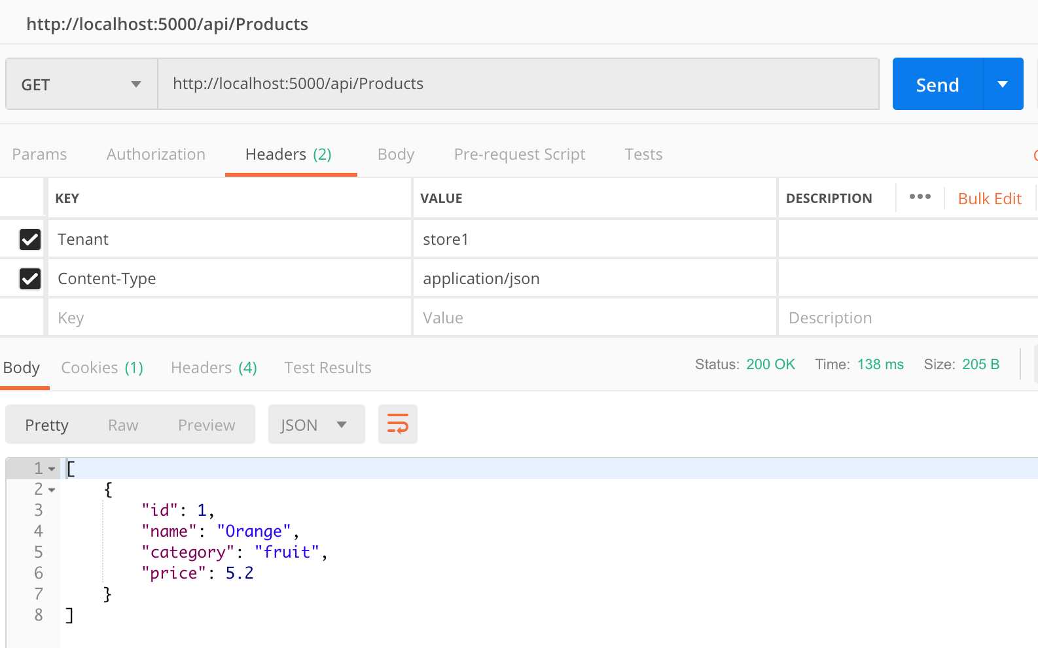The width and height of the screenshot is (1038, 648).
Task: Switch to the Params tab
Action: (39, 154)
